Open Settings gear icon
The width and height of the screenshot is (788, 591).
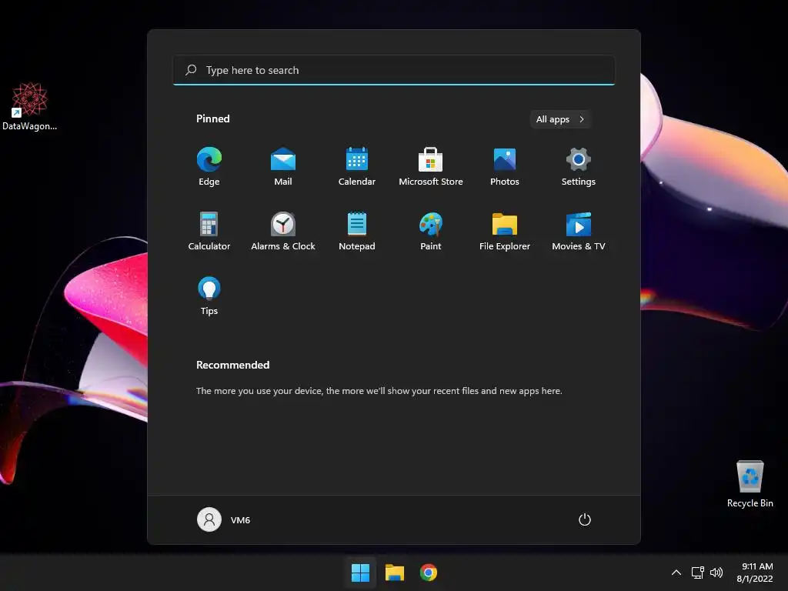579,166
